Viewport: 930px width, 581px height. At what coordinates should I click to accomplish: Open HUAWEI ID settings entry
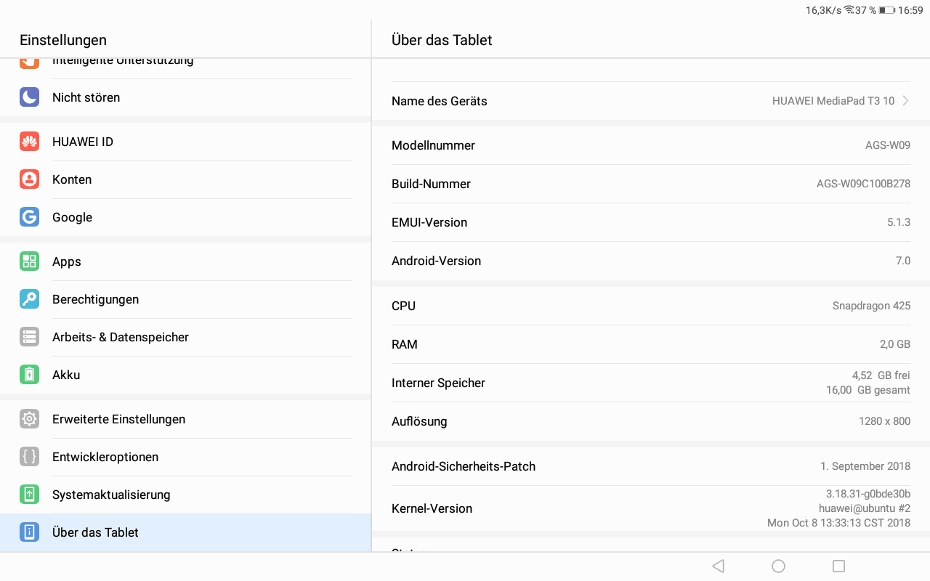[x=185, y=142]
